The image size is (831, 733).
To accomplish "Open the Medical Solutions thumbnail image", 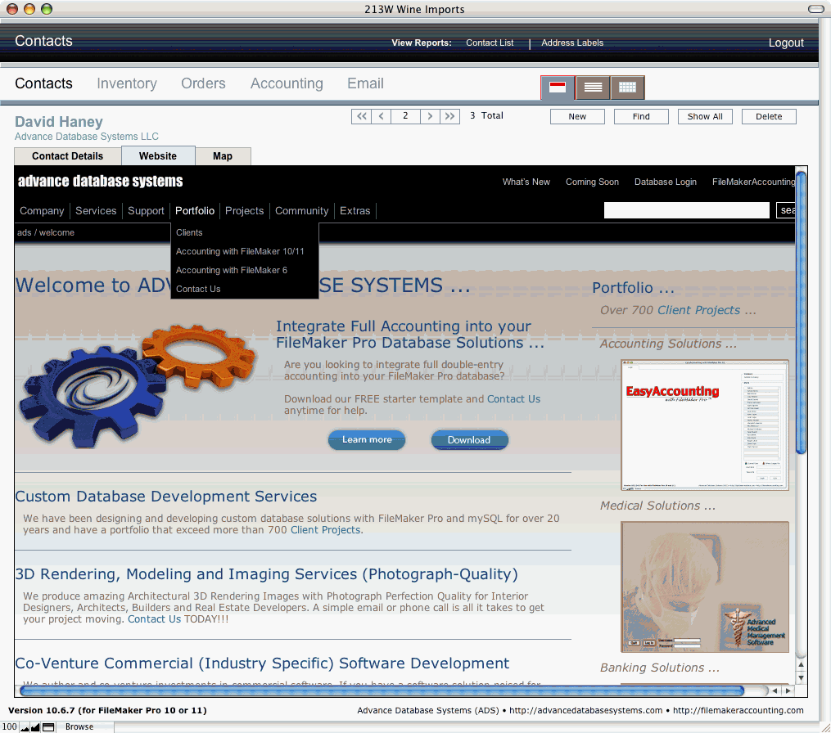I will (705, 587).
